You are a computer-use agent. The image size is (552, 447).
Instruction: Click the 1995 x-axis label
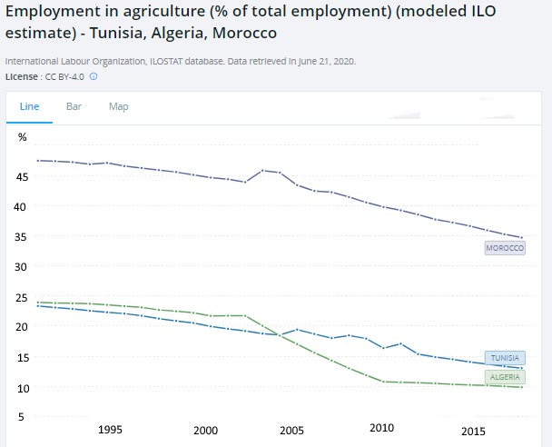pos(110,430)
